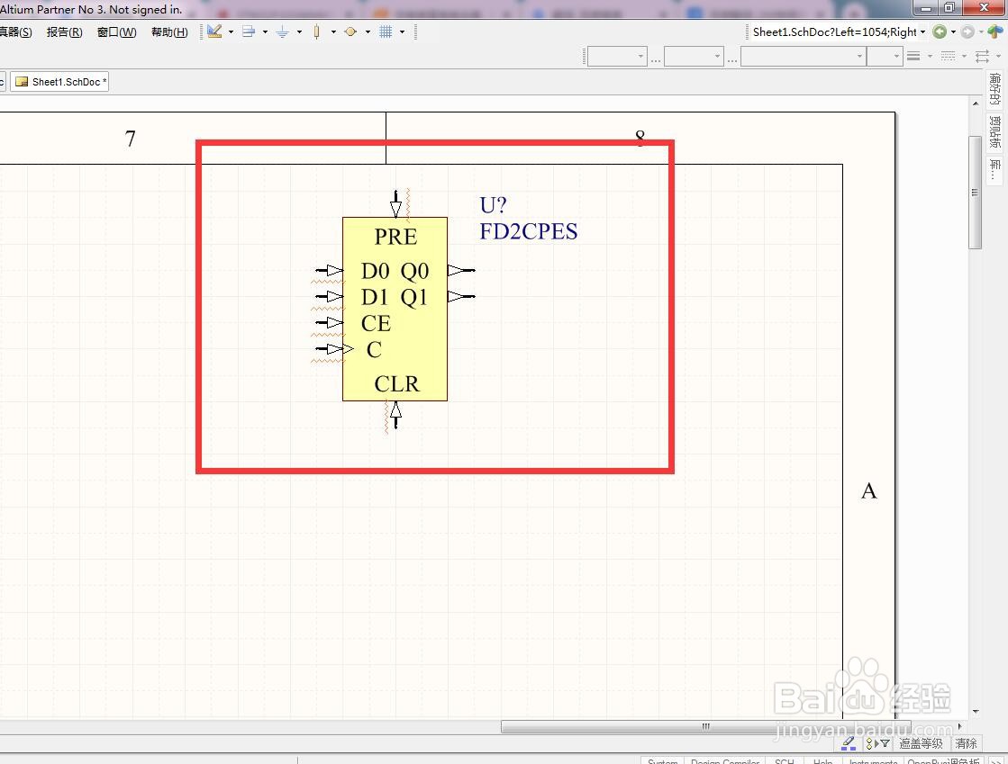Click the vertical scrollbar thumb
Image resolution: width=1008 pixels, height=764 pixels.
[976, 193]
